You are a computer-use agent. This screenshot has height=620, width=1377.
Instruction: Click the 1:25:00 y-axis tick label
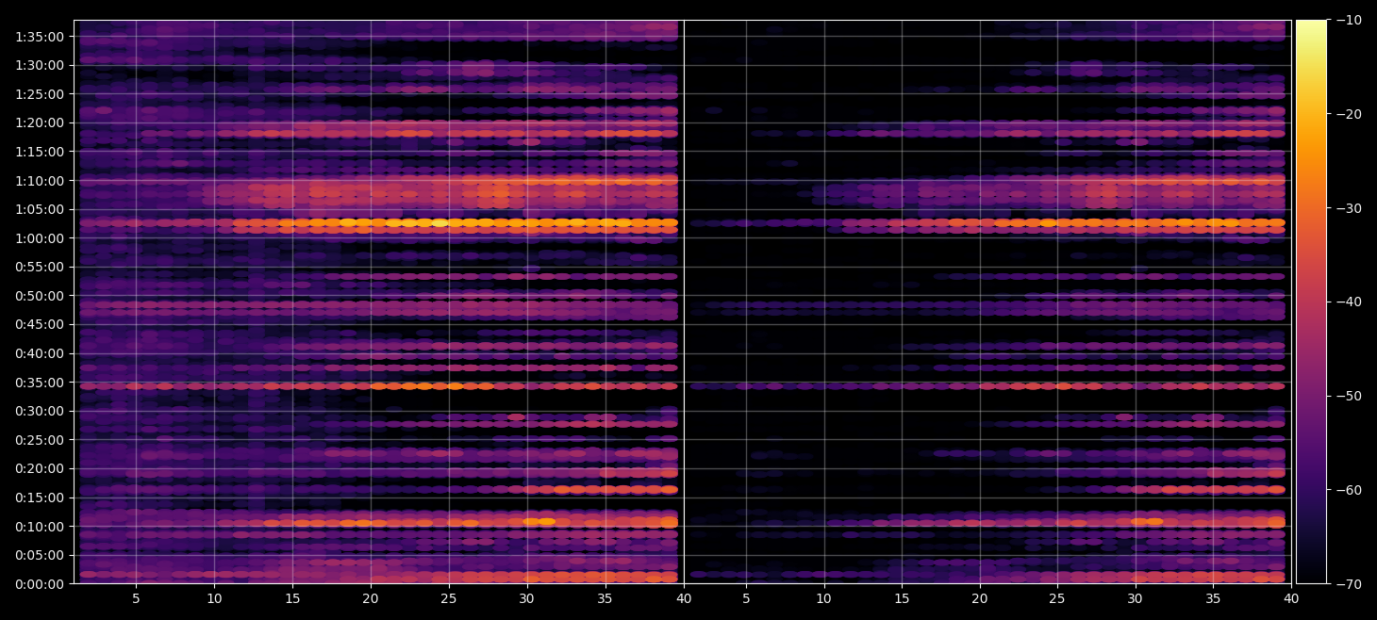[41, 94]
